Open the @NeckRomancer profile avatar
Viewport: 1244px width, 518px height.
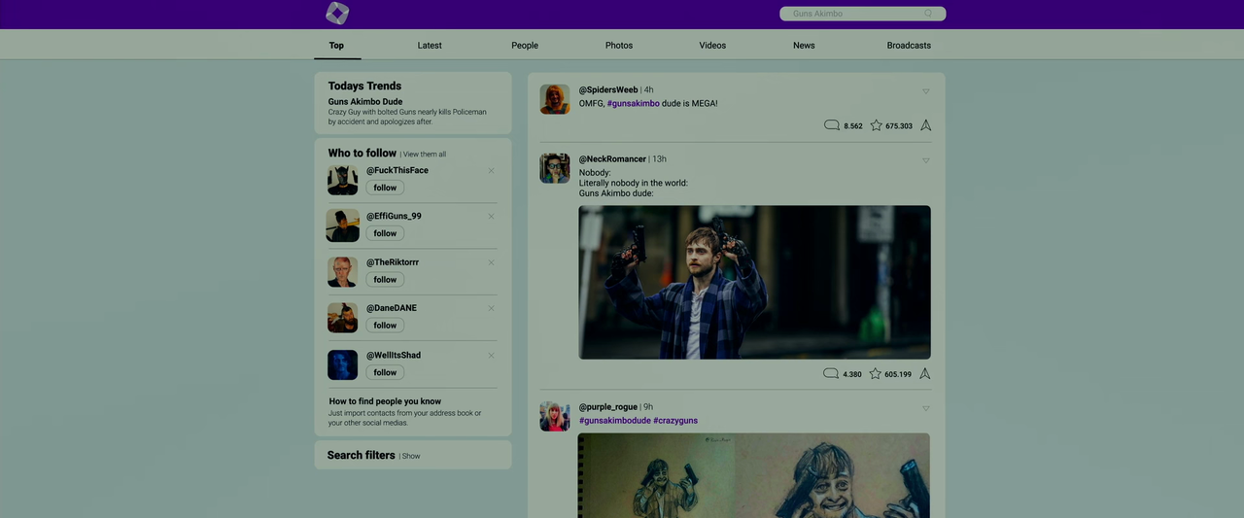(555, 168)
